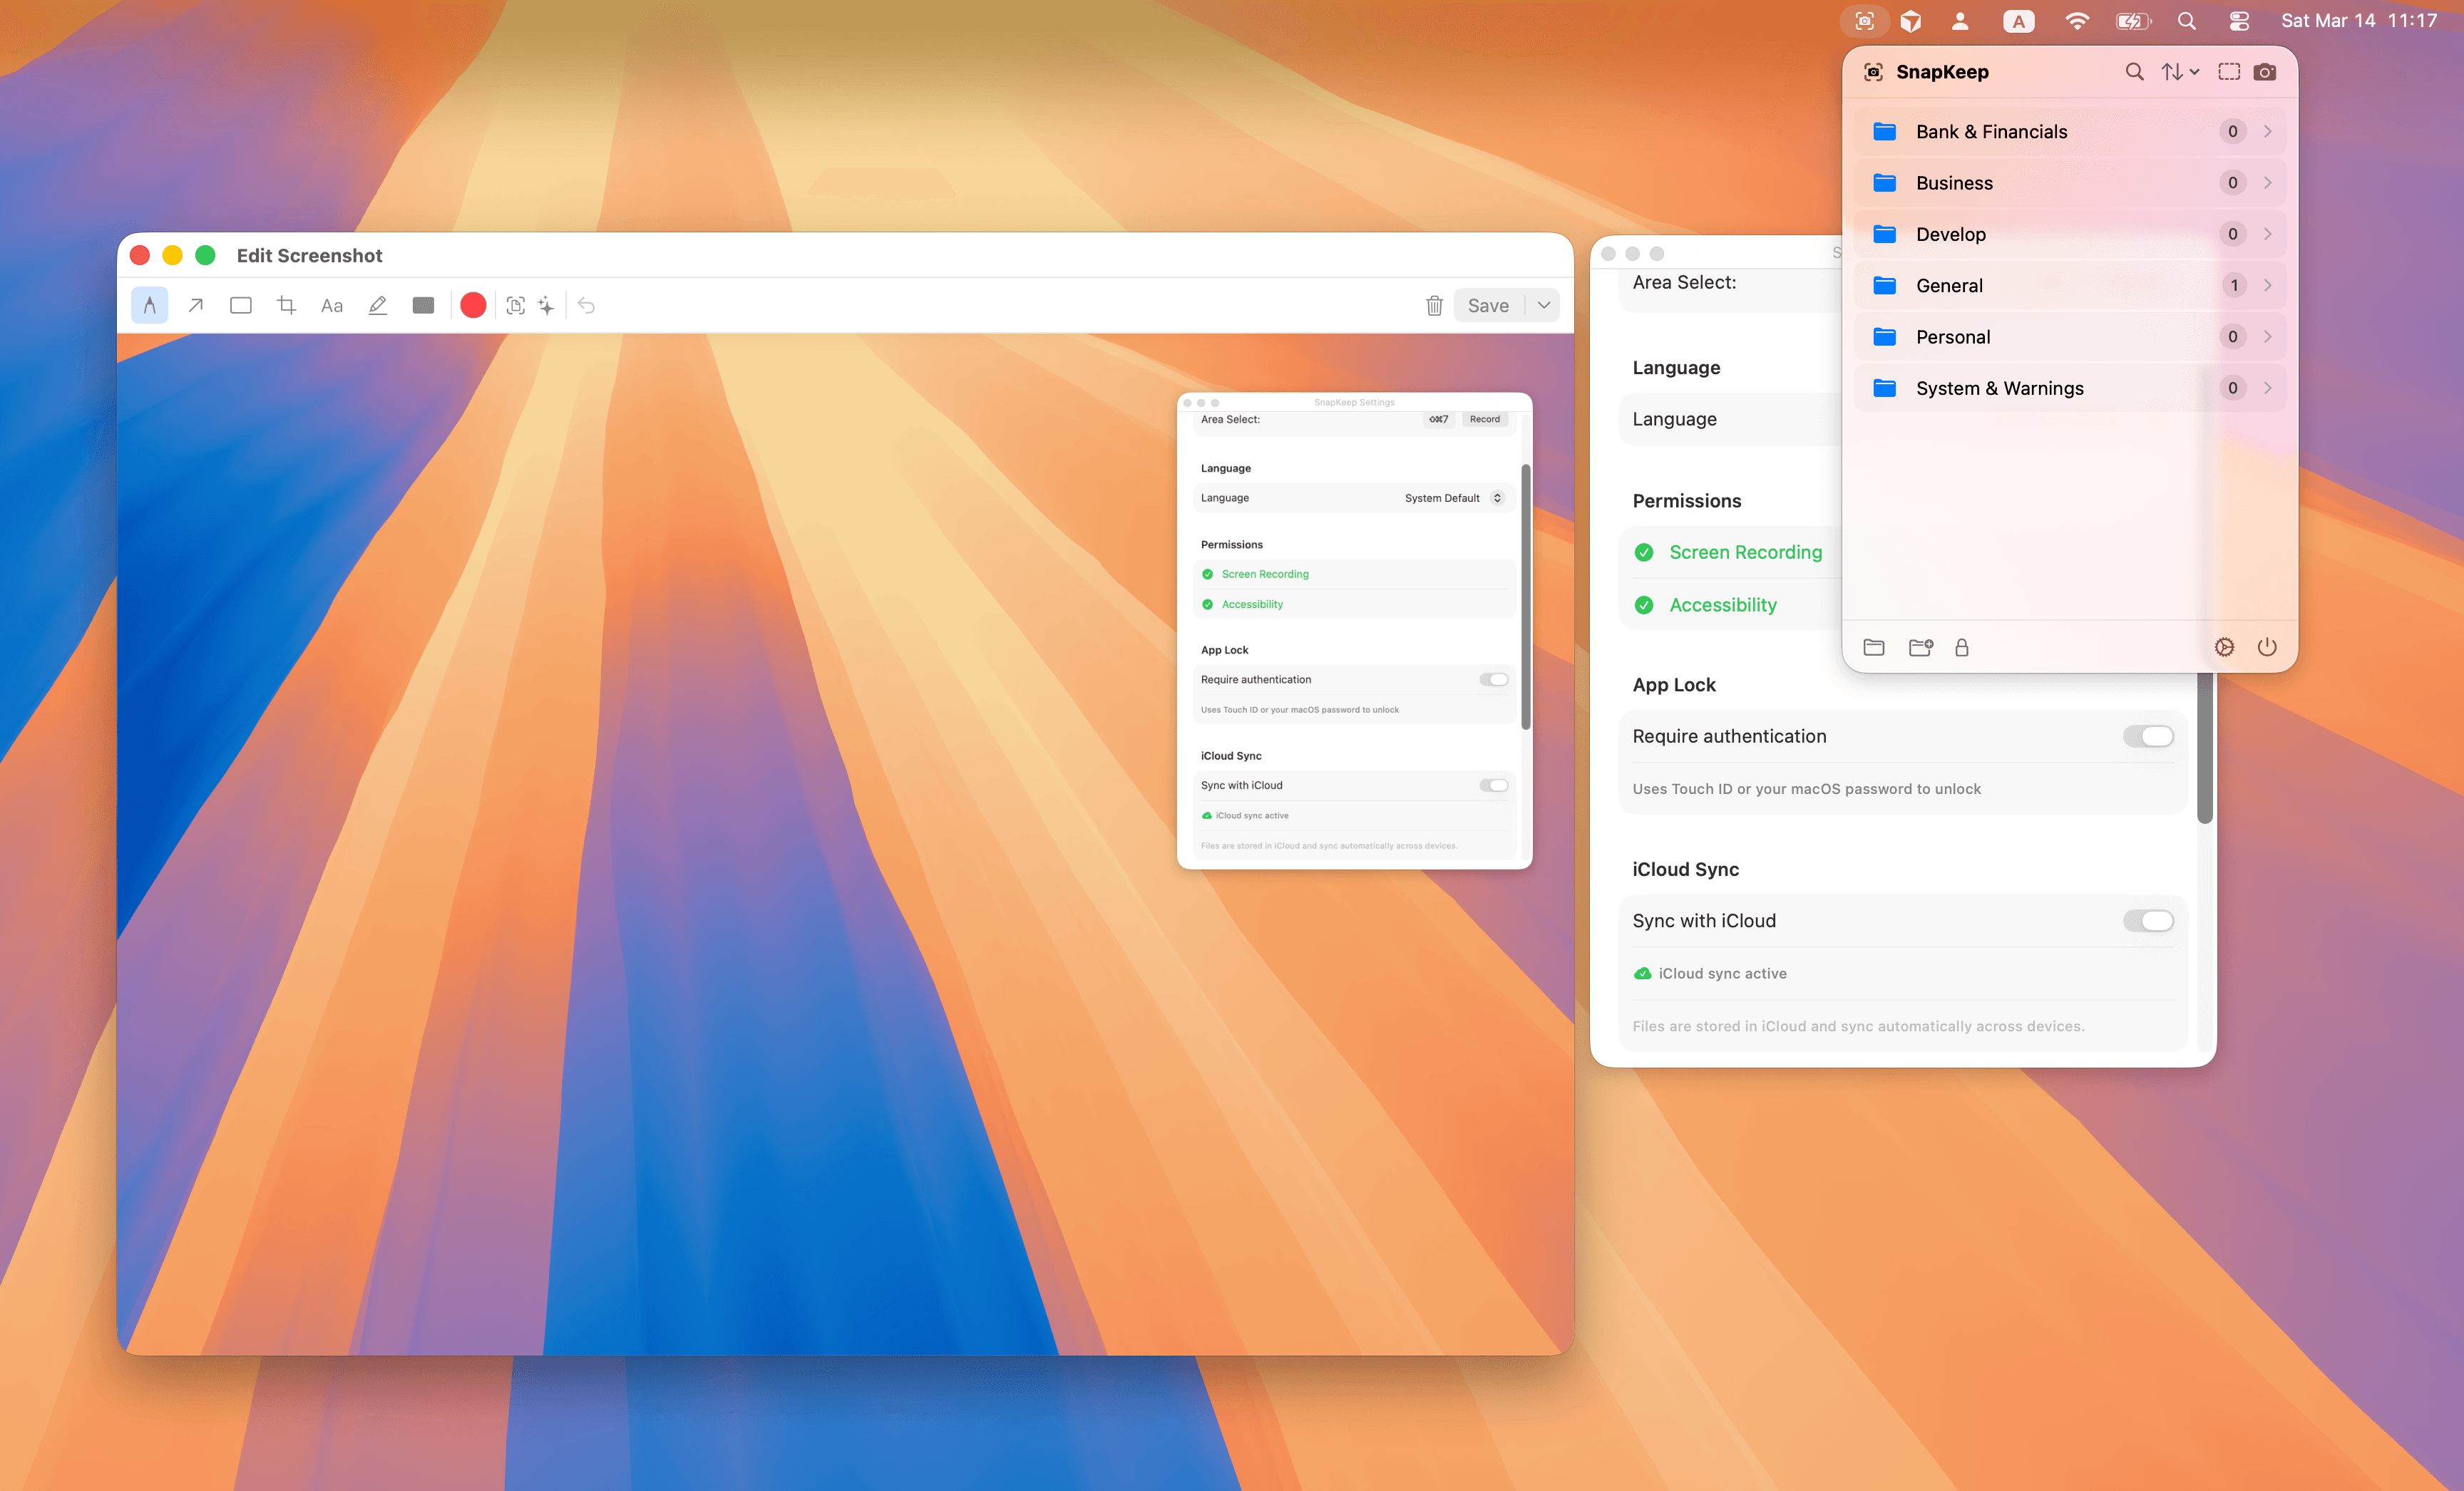
Task: Toggle Require authentication in SnapKeep Settings window
Action: tap(1494, 679)
